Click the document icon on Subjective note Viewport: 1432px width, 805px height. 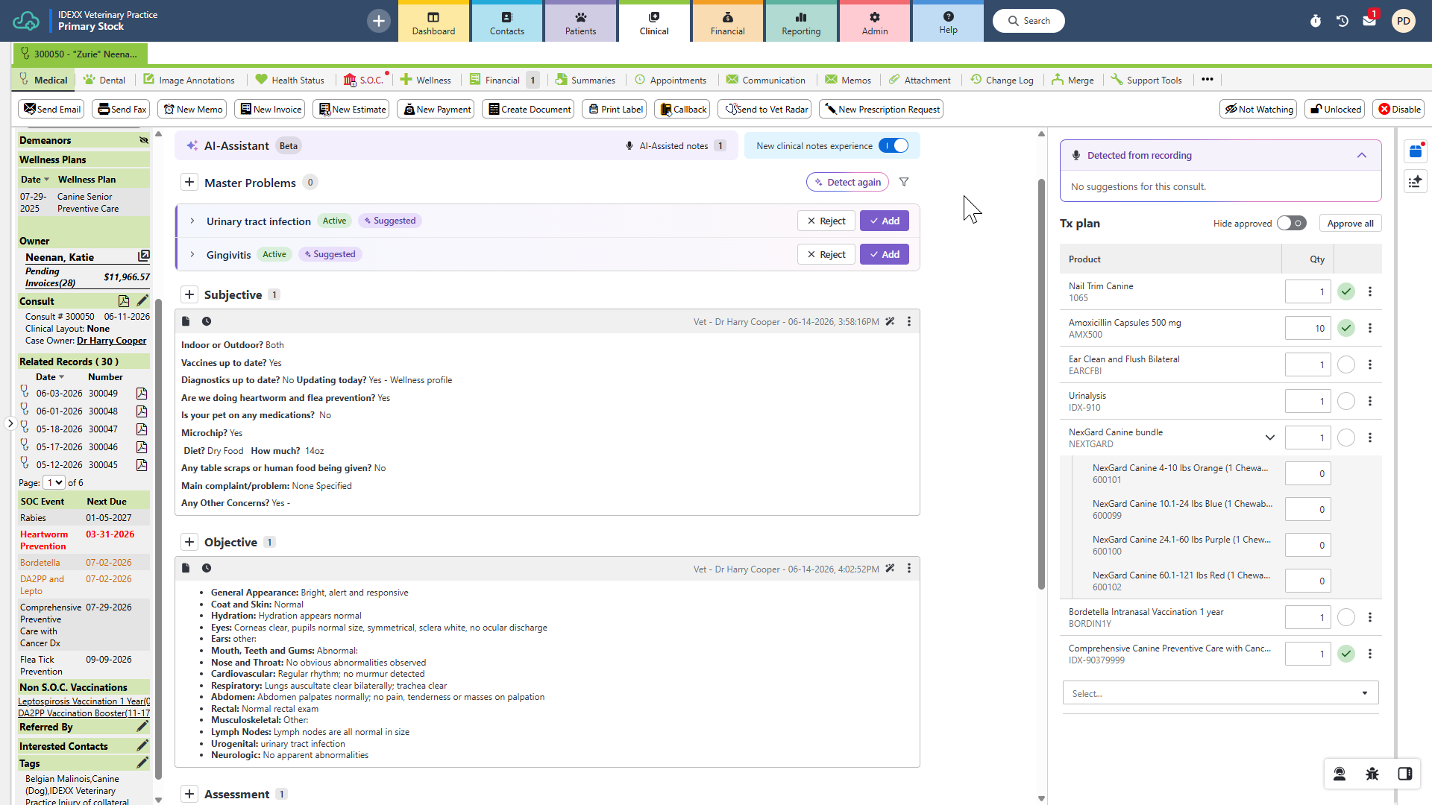[x=186, y=321]
